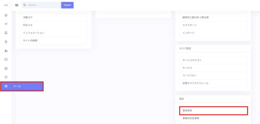
Task: Select the ツール sidebar menu item
Action: (x=22, y=86)
